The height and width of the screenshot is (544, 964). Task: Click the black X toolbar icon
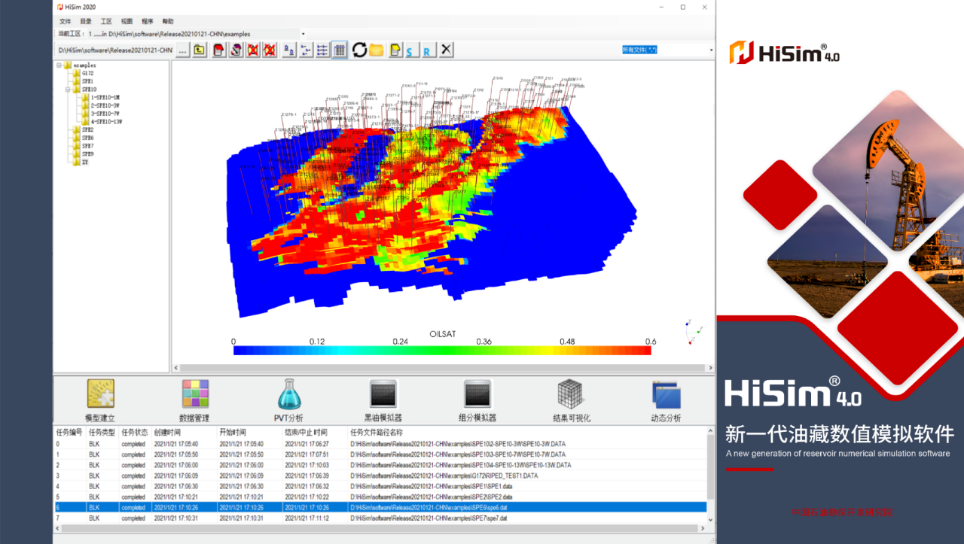[x=446, y=50]
